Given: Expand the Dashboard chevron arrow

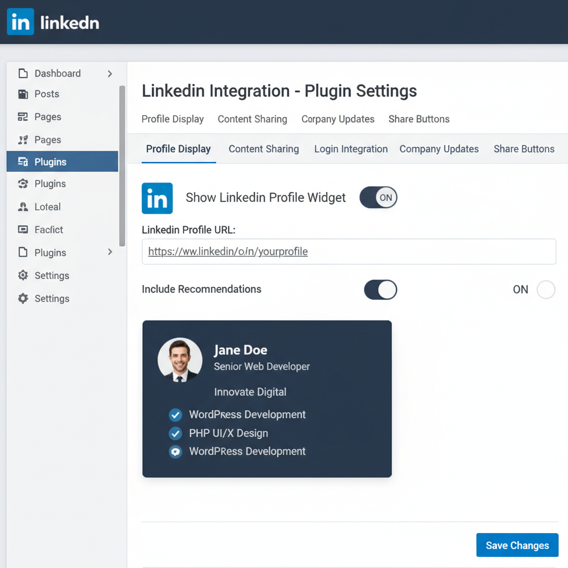Looking at the screenshot, I should click(x=110, y=74).
